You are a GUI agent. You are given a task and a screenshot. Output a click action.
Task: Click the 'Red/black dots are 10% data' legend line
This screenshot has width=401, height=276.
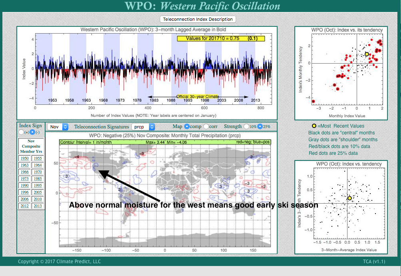pyautogui.click(x=339, y=146)
